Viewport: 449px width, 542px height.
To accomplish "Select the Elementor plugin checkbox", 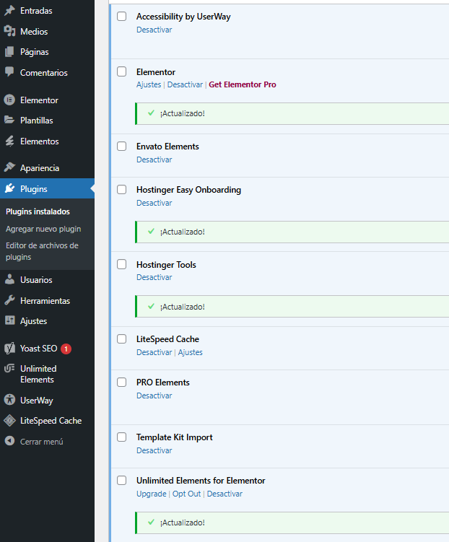I will tap(122, 71).
